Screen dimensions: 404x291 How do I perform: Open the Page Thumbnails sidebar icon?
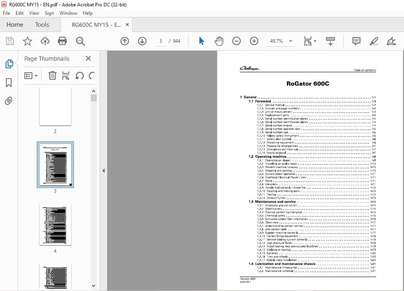tap(9, 64)
